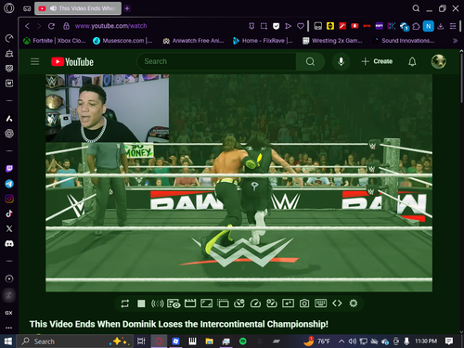Open the Musescore.com bookmark
464x348 pixels.
pos(122,41)
